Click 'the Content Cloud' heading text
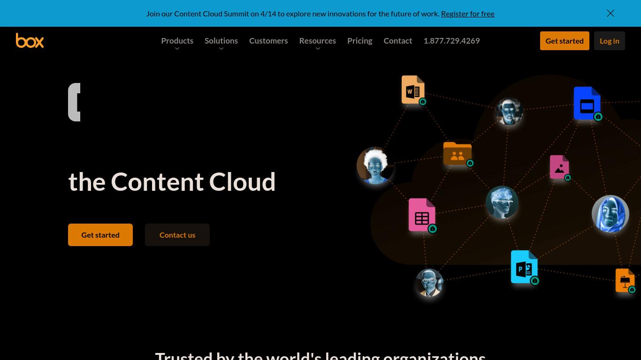 click(x=172, y=182)
